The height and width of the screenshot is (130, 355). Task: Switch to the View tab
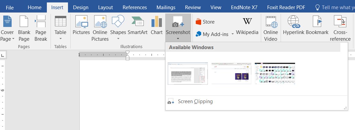coord(216,7)
